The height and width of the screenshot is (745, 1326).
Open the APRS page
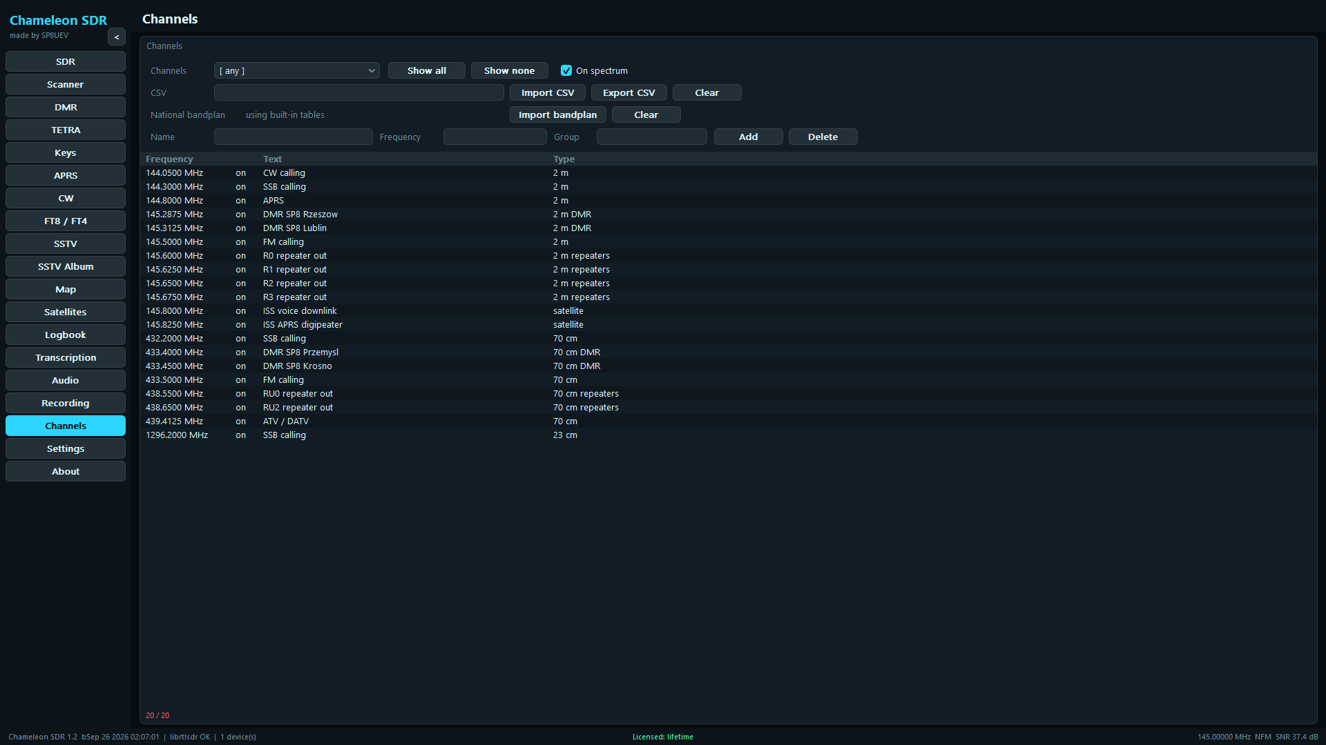66,175
